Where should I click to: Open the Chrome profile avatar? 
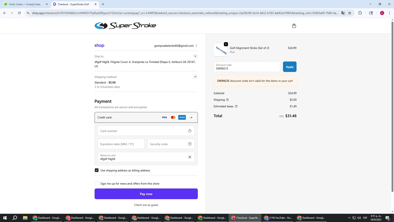tap(382, 13)
